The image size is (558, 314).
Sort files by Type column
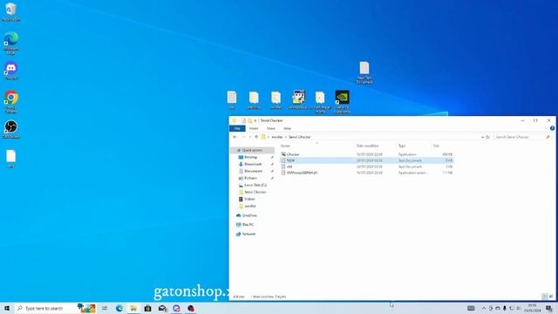tap(402, 146)
